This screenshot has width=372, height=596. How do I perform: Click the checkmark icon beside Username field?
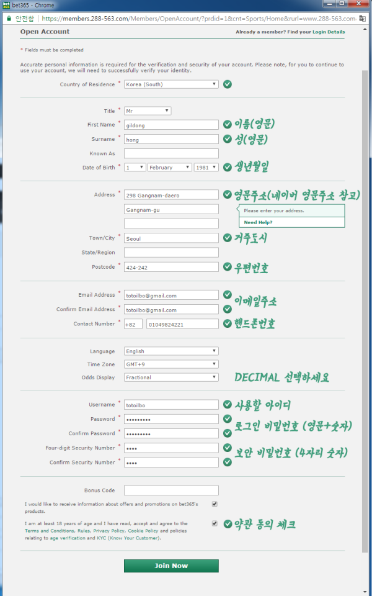(x=228, y=405)
